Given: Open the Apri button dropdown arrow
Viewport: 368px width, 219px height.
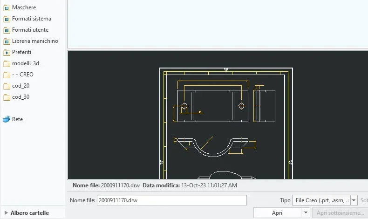Looking at the screenshot, I should pyautogui.click(x=306, y=213).
